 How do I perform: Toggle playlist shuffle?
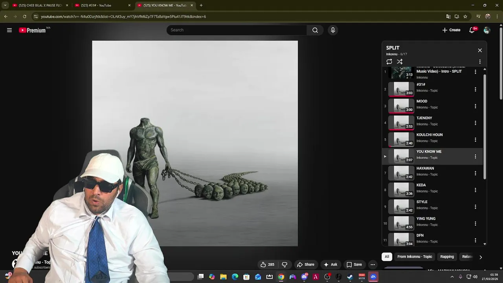click(x=400, y=62)
